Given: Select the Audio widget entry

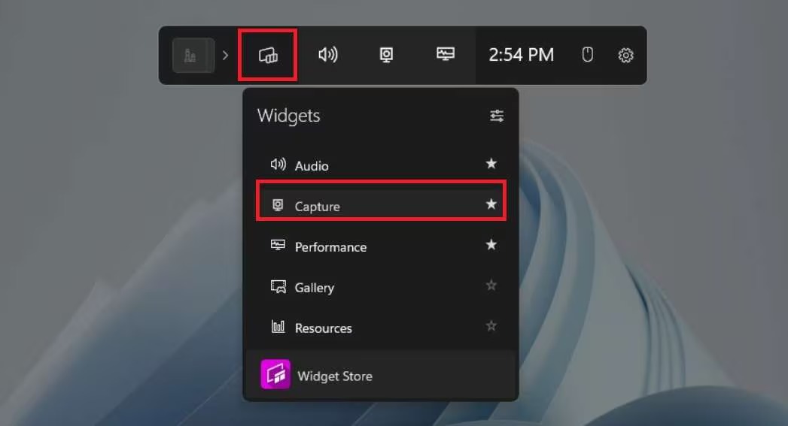Looking at the screenshot, I should [x=381, y=165].
